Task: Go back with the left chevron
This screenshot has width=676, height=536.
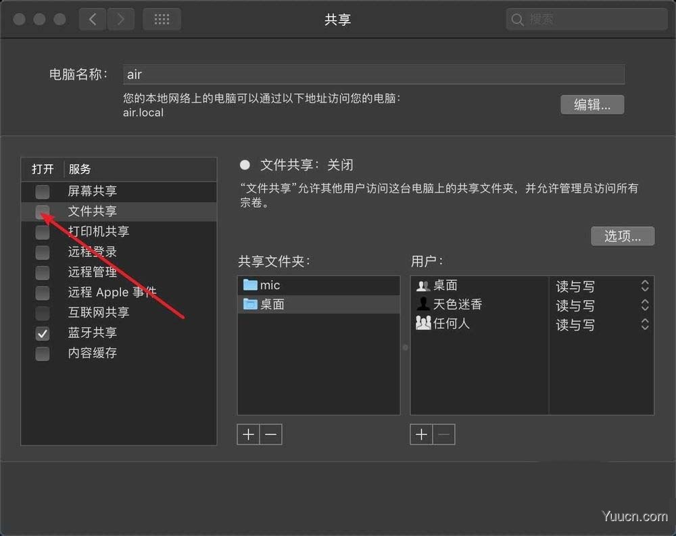Action: coord(92,20)
